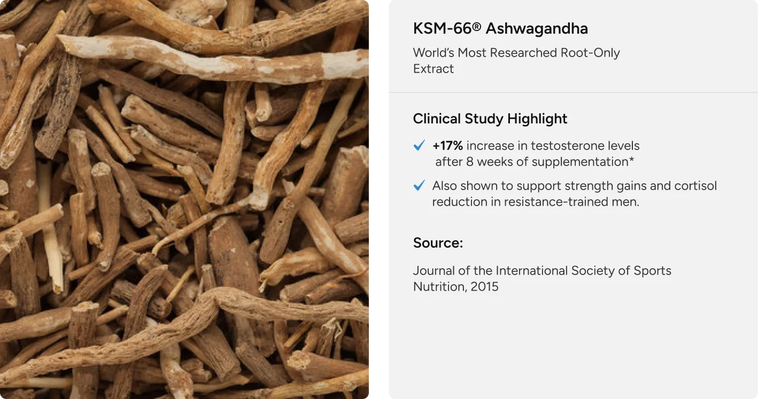Click the Also shown to support strength gains line

(575, 186)
